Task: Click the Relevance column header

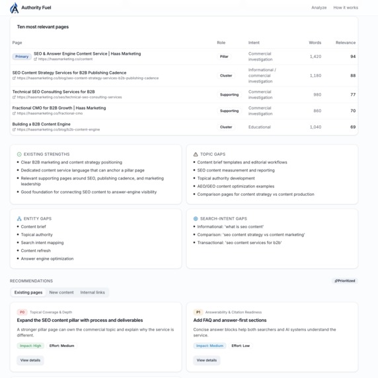Action: point(346,43)
